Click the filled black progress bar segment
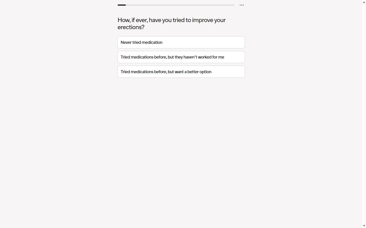 coord(122,5)
